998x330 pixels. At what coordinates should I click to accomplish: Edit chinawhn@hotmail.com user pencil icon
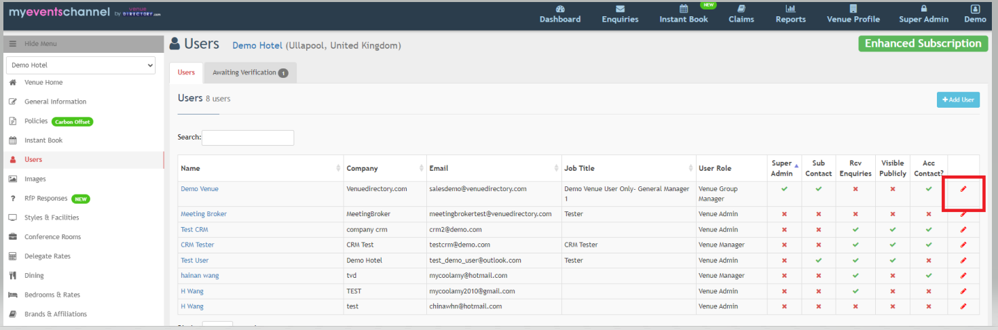(963, 306)
